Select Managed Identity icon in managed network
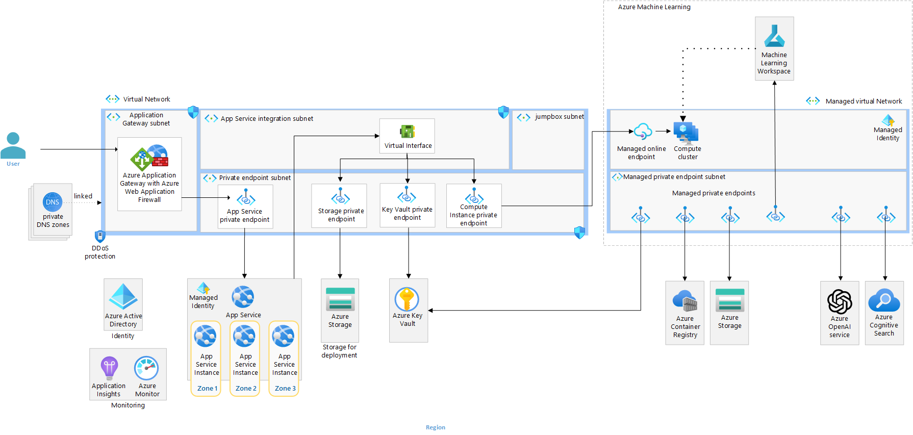The height and width of the screenshot is (435, 913). coord(889,120)
